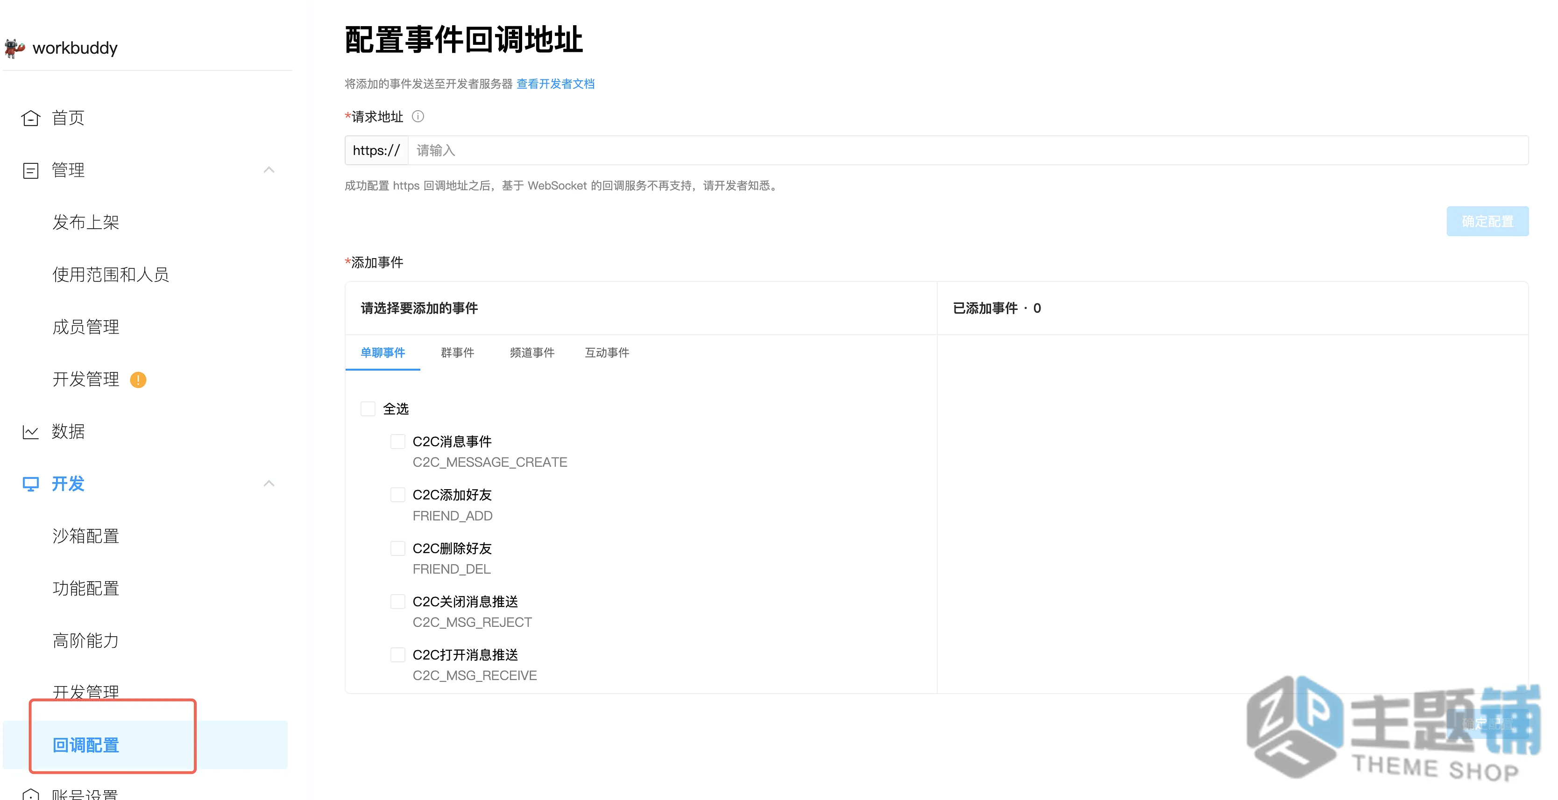This screenshot has width=1558, height=800.
Task: Click the 确定配置 button near the URL field
Action: point(1487,221)
